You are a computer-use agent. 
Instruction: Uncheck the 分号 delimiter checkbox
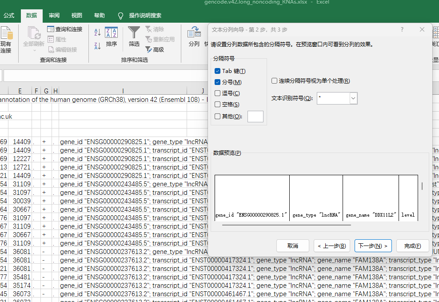217,82
